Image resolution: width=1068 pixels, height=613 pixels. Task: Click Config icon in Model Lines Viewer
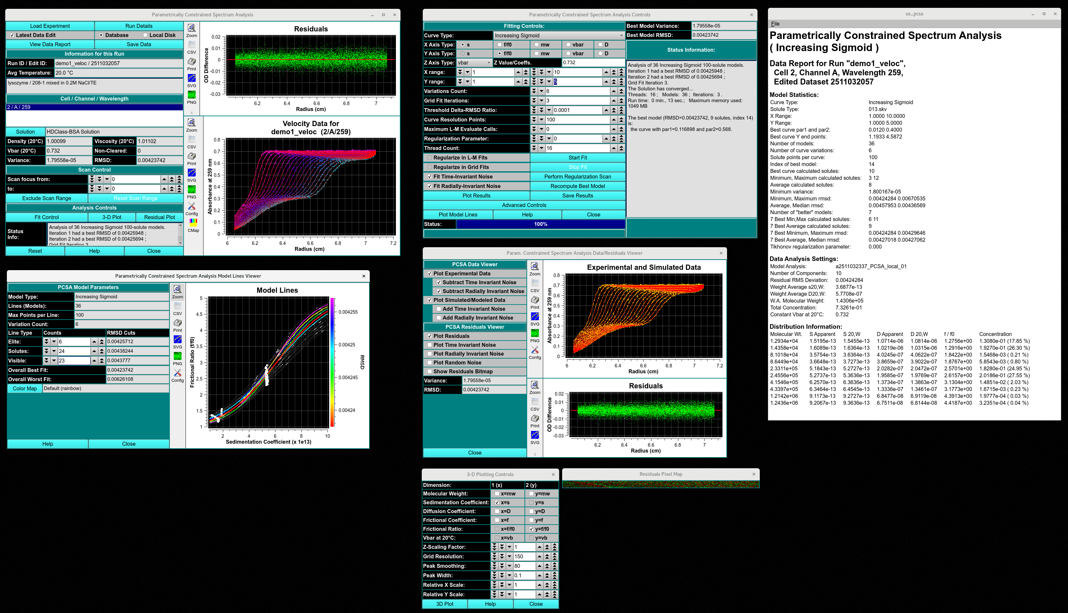point(178,373)
